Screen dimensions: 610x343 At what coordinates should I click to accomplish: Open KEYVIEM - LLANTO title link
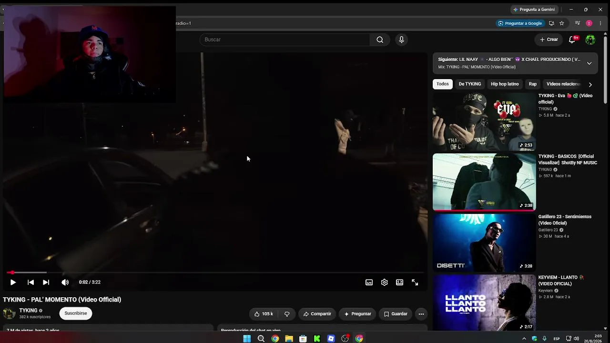coord(561,281)
